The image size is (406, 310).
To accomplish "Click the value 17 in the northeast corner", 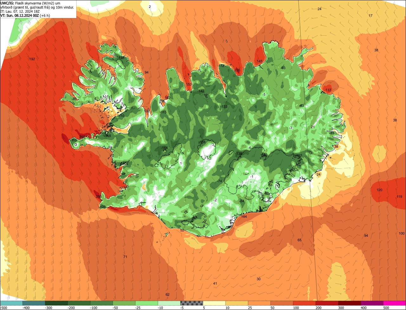I will 370,16.
